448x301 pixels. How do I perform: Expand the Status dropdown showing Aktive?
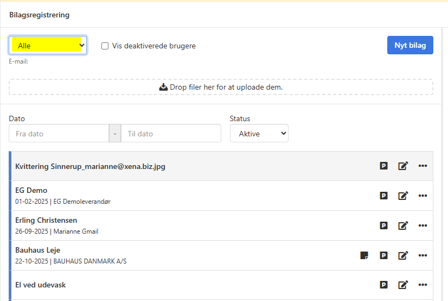259,134
